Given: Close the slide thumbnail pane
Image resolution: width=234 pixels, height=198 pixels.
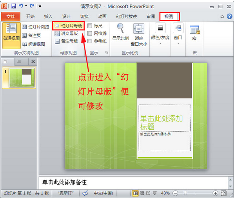Looking at the screenshot, I should click(33, 61).
